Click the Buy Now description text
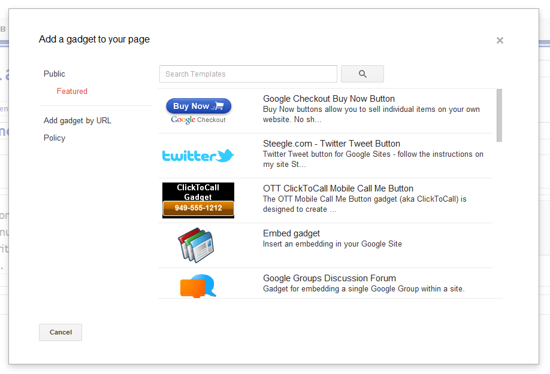 (x=371, y=114)
